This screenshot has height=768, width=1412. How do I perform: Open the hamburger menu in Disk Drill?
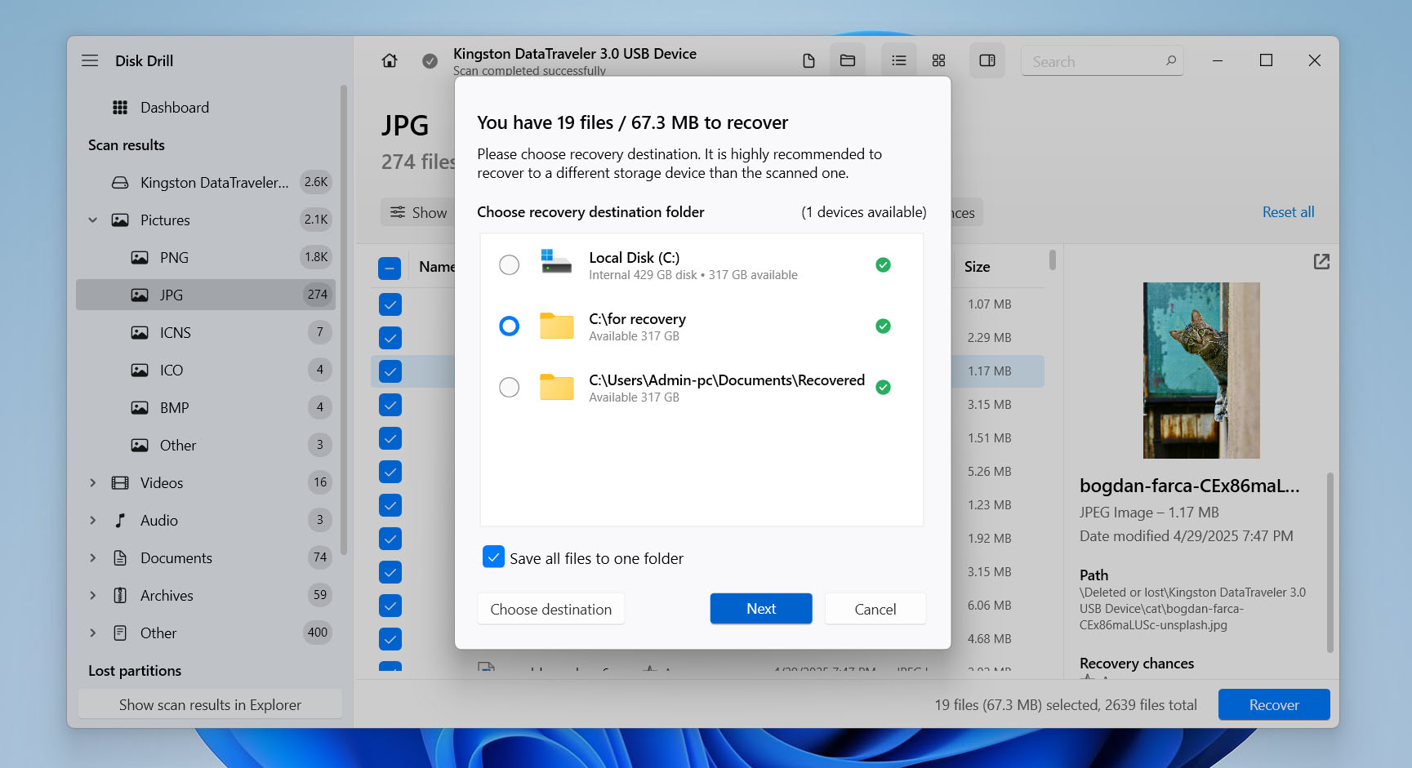[x=90, y=60]
